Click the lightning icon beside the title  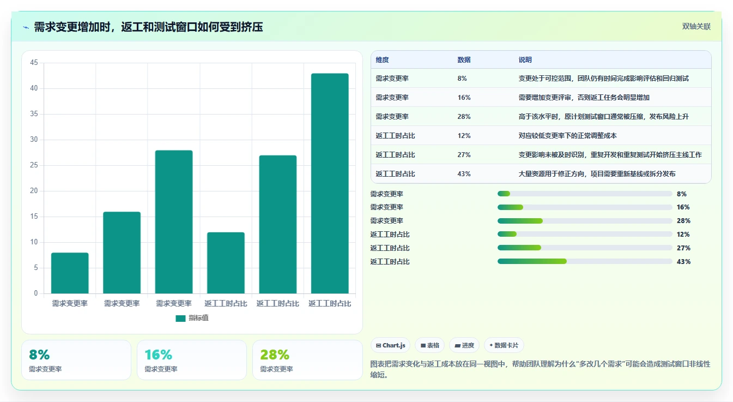26,27
